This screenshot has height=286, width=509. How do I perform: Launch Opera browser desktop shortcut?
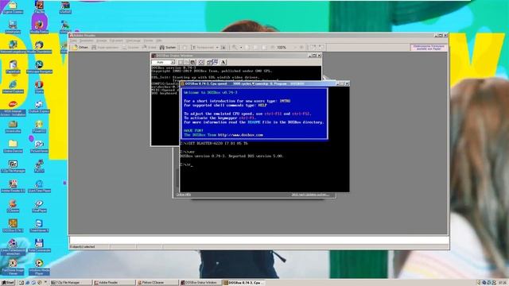click(39, 87)
